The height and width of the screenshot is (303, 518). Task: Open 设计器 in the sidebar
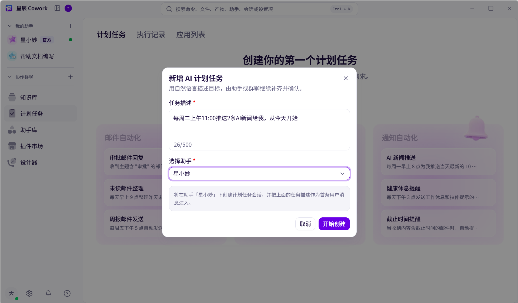point(41,162)
